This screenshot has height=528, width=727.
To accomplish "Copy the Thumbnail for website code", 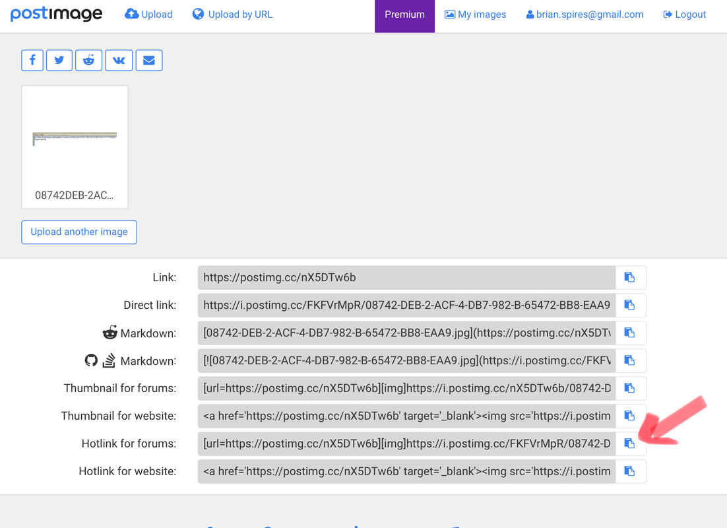I will [x=629, y=416].
